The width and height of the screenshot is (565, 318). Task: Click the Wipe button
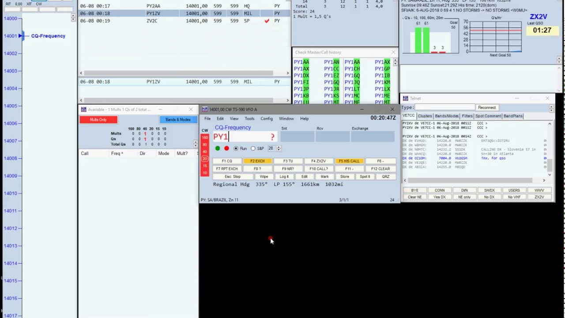[264, 177]
